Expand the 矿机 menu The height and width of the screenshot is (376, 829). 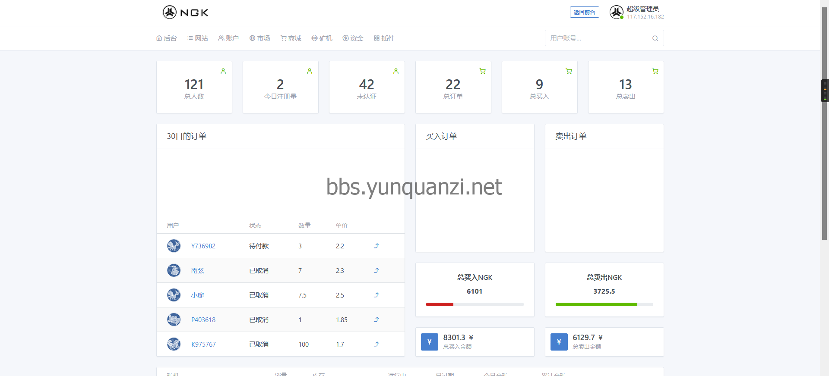322,38
